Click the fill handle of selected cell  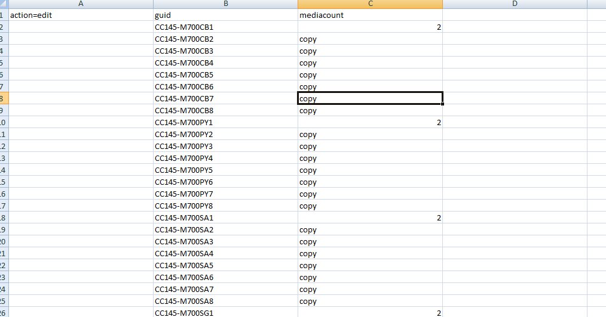[442, 104]
